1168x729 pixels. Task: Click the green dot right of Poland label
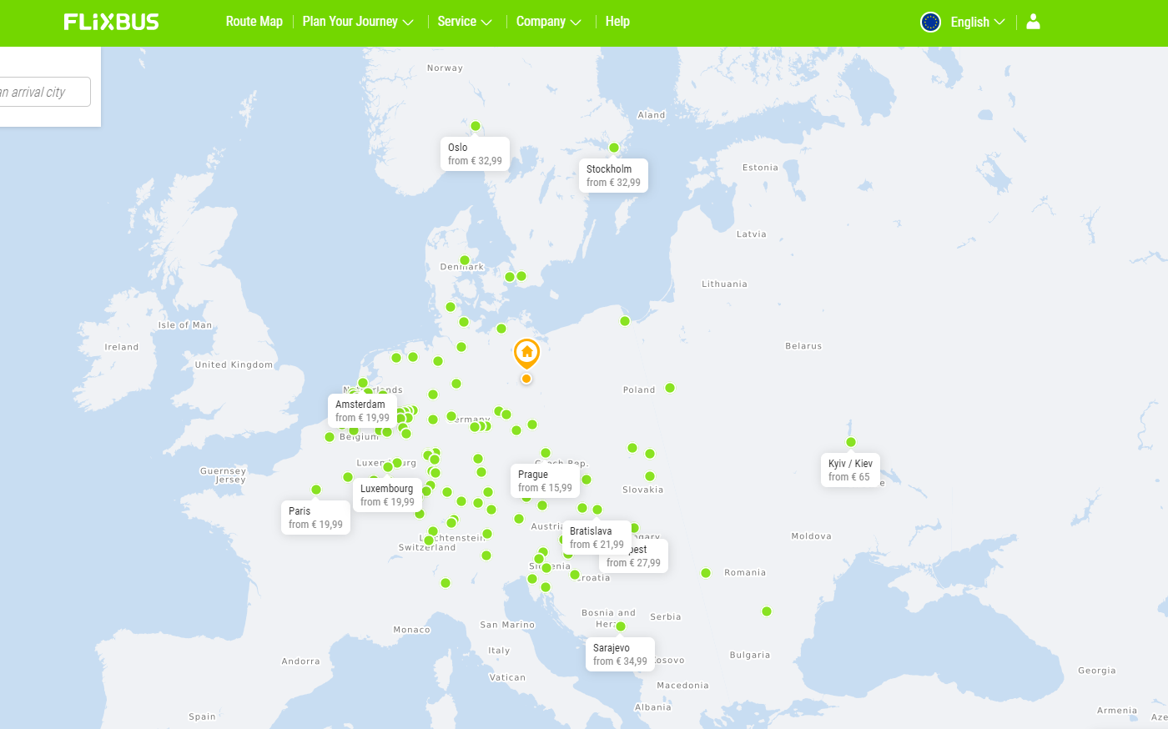pyautogui.click(x=670, y=388)
